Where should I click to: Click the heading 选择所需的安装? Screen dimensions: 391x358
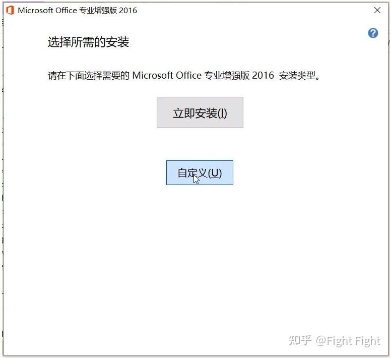click(88, 42)
